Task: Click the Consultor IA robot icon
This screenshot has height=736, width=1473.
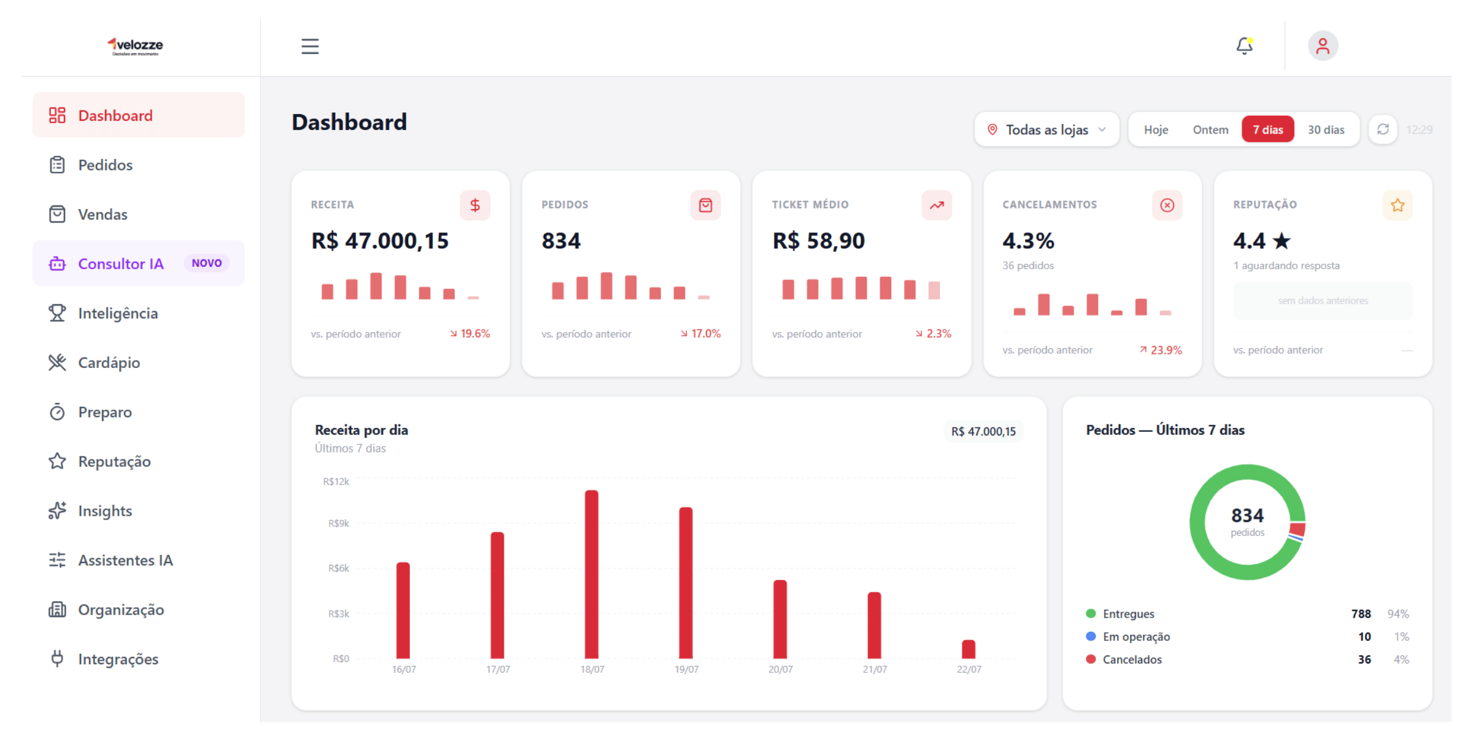Action: (x=57, y=264)
